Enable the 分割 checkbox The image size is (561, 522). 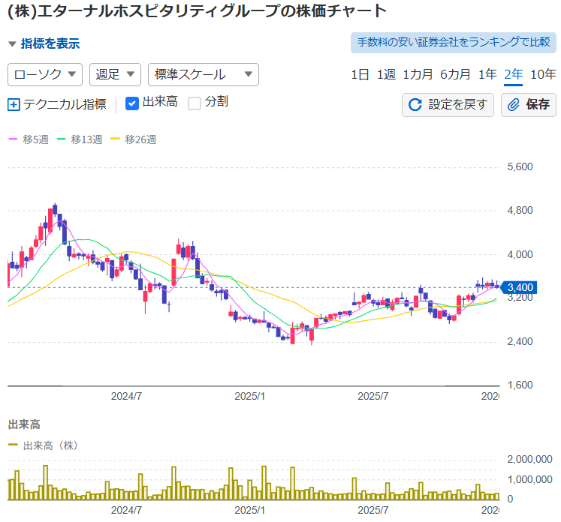[x=195, y=103]
